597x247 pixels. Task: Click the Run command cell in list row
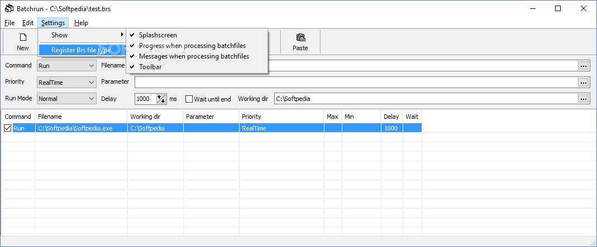[x=23, y=128]
